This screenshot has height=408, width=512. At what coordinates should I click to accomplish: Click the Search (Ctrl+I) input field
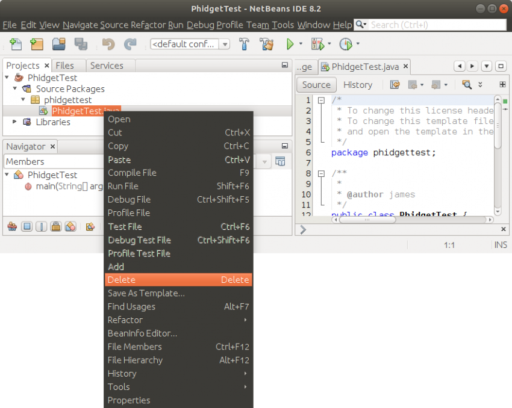click(x=437, y=25)
